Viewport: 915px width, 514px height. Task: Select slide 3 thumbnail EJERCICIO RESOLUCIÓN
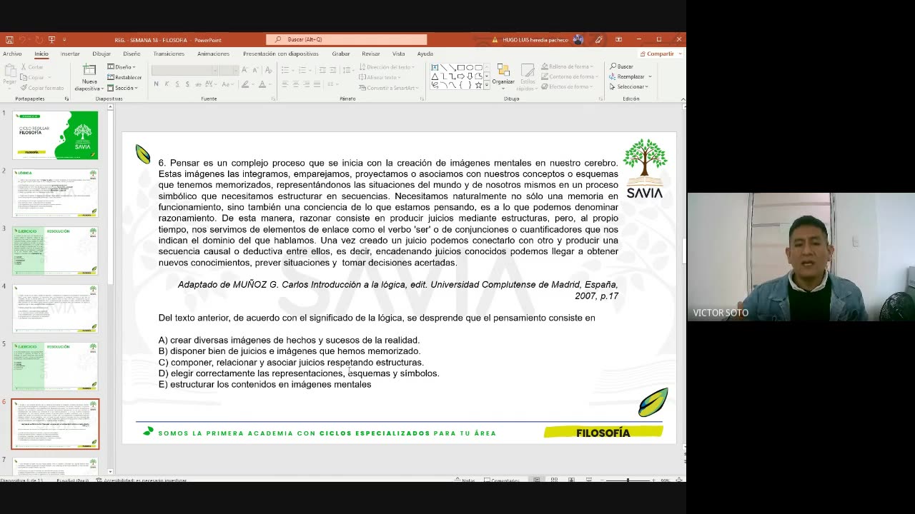coord(55,251)
